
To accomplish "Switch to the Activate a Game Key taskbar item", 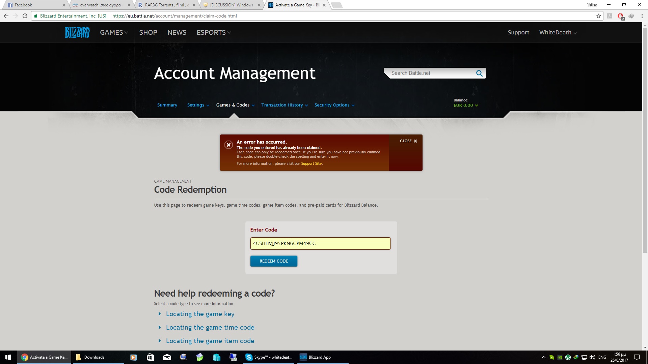I will [44, 357].
